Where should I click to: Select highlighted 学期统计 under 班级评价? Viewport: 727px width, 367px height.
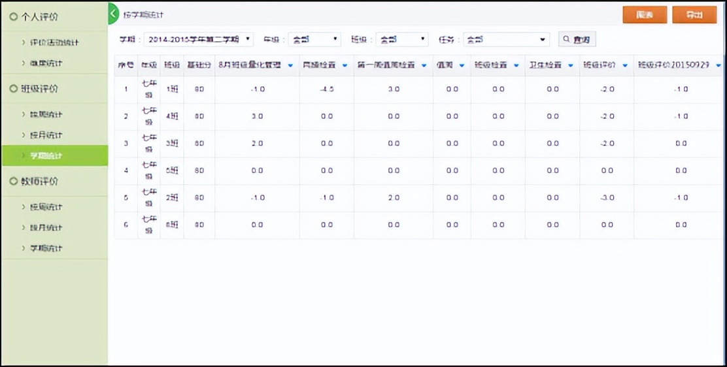[x=54, y=155]
